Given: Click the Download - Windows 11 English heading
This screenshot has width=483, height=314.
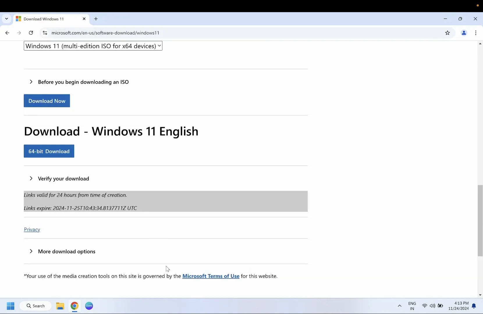Looking at the screenshot, I should click(111, 131).
